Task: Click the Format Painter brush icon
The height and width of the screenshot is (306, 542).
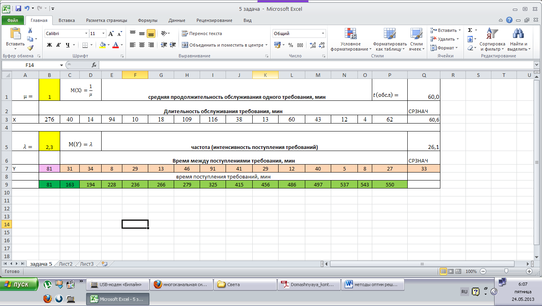Action: 30,47
